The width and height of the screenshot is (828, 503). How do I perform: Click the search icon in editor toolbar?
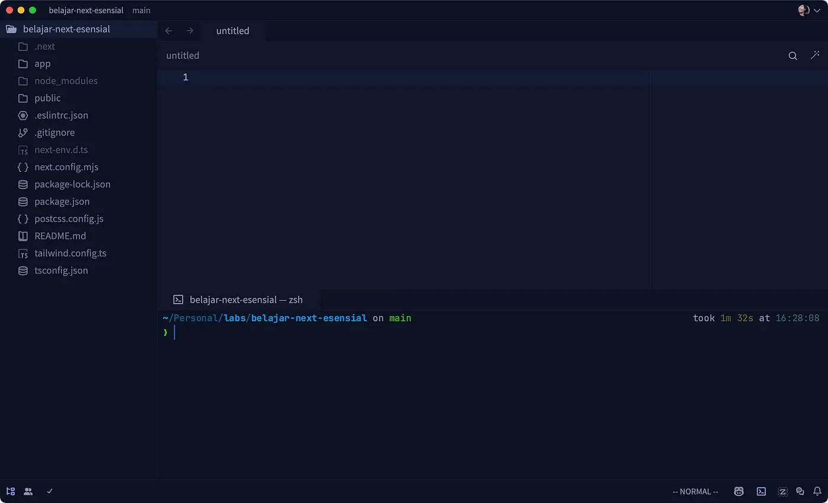click(x=793, y=56)
